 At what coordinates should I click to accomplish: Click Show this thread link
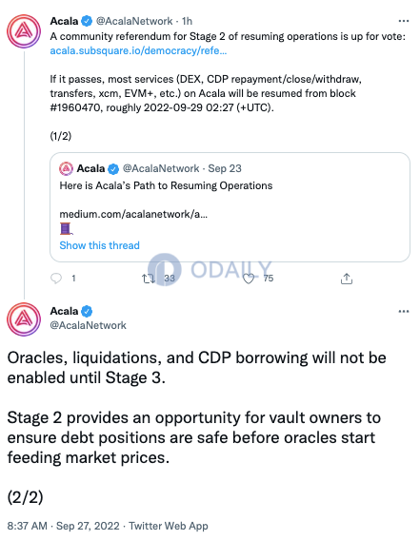click(x=99, y=245)
